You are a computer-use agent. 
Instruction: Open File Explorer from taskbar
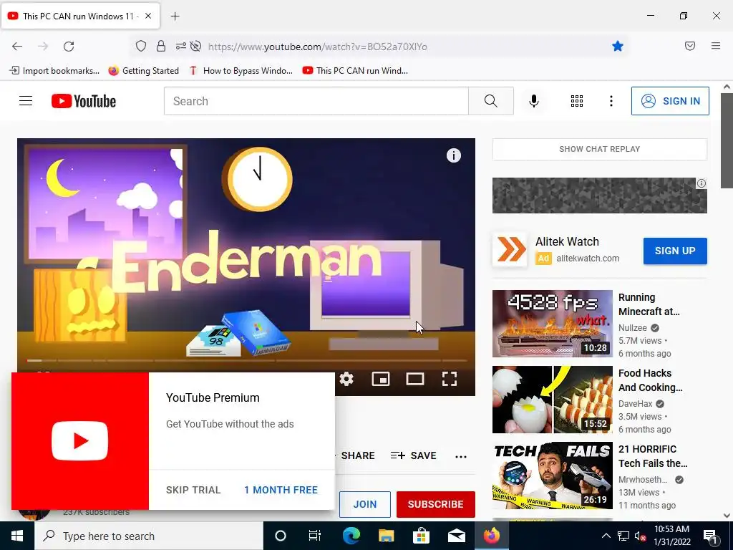coord(386,536)
